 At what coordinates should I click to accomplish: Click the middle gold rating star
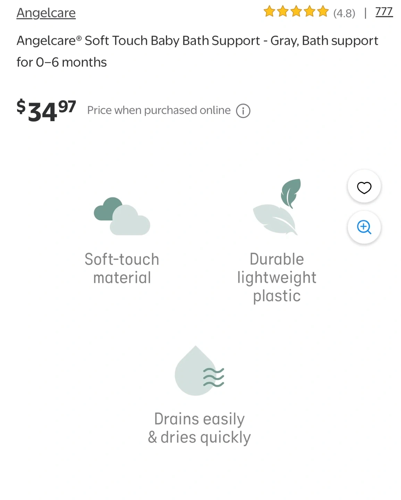coord(296,12)
